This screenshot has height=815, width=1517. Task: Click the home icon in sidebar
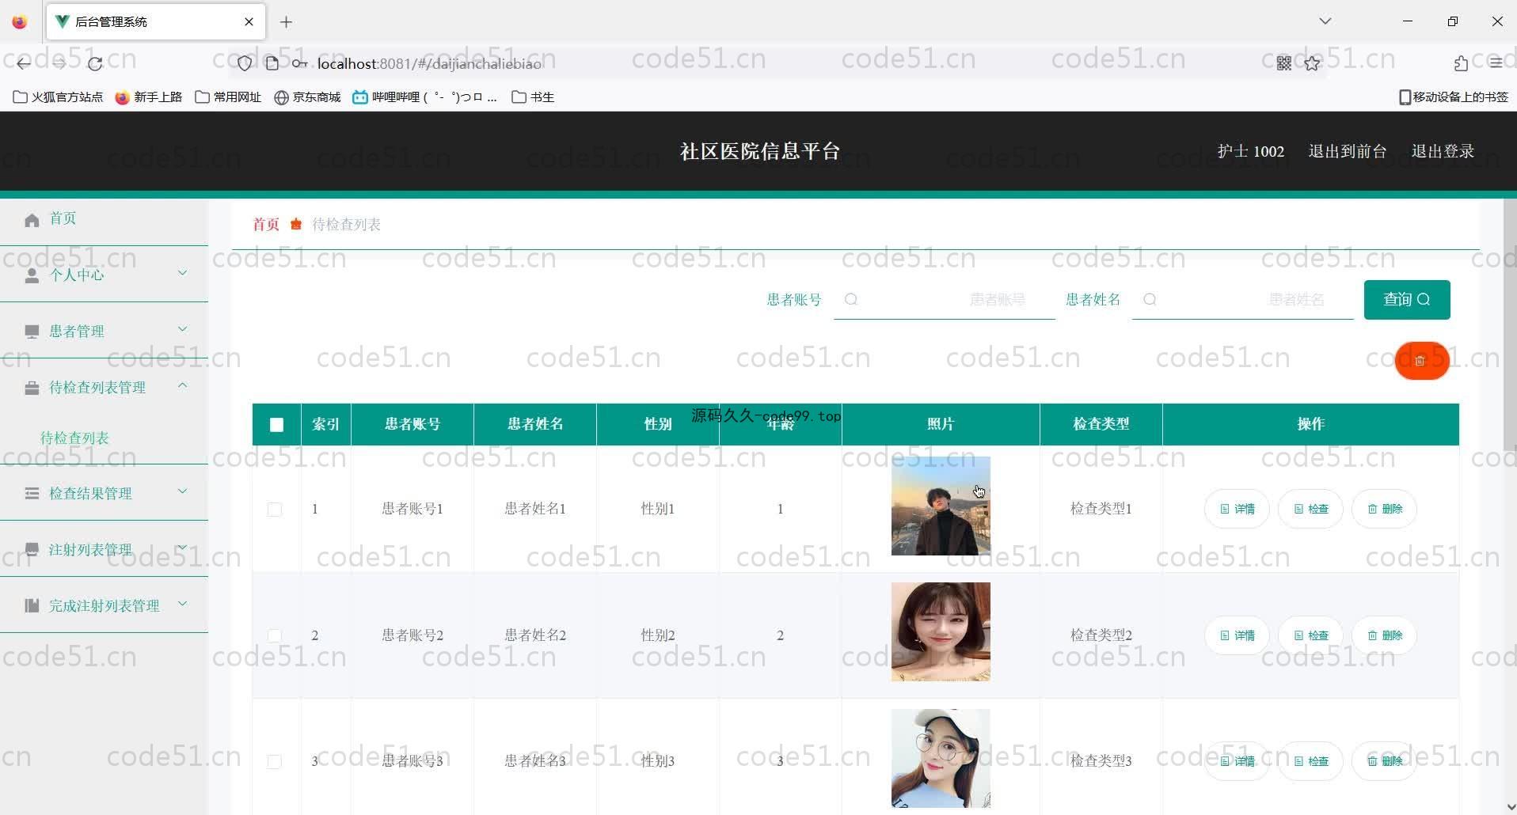(x=32, y=220)
